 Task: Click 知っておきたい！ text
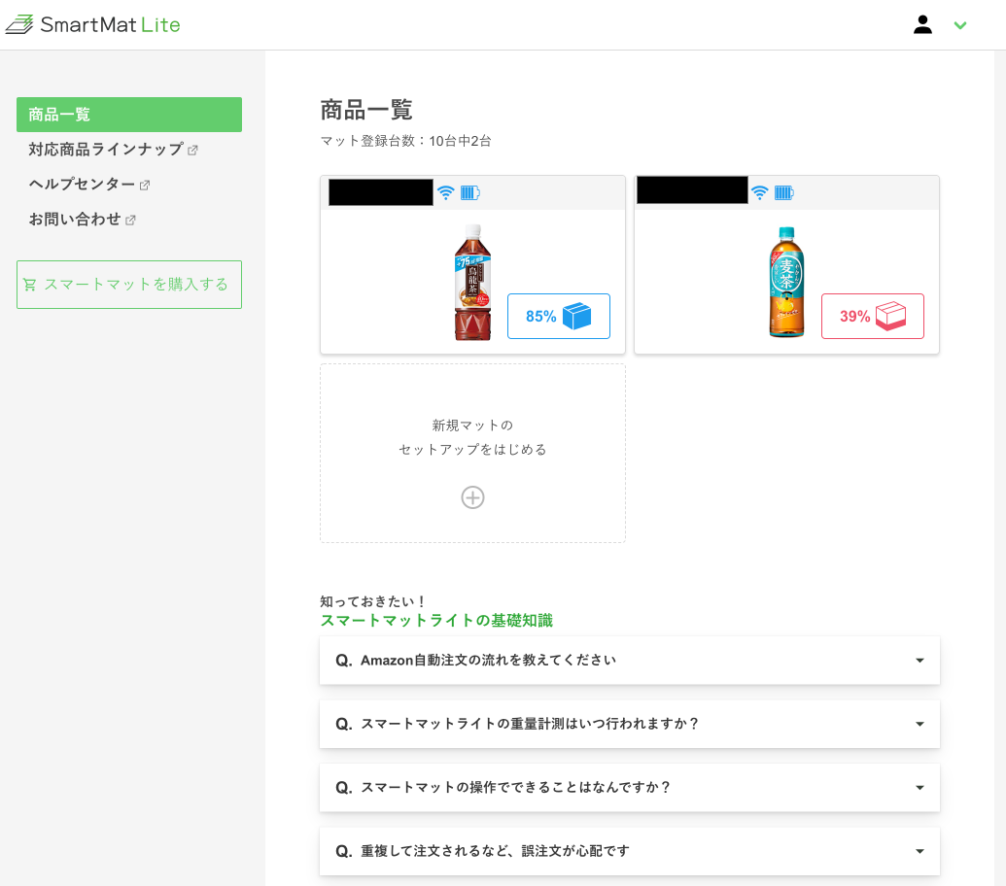pos(373,601)
